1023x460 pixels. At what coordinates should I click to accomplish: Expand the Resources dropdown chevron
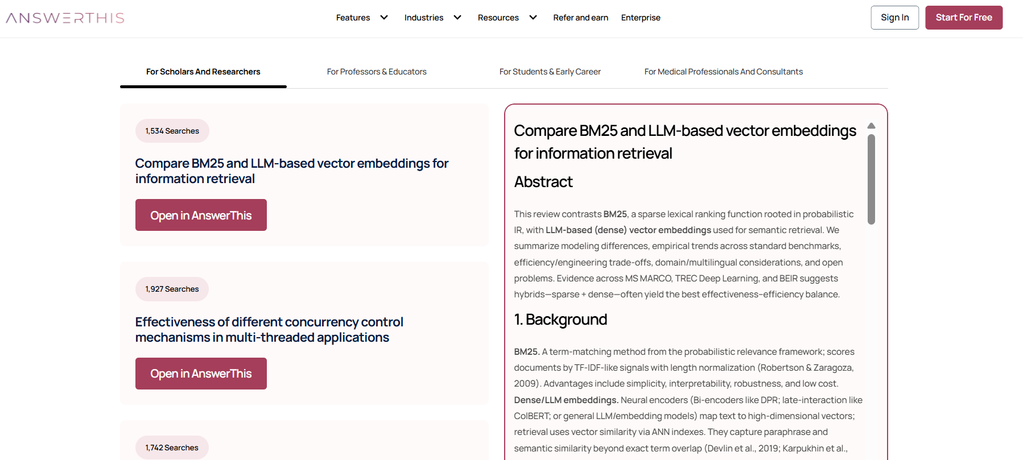[x=533, y=18]
